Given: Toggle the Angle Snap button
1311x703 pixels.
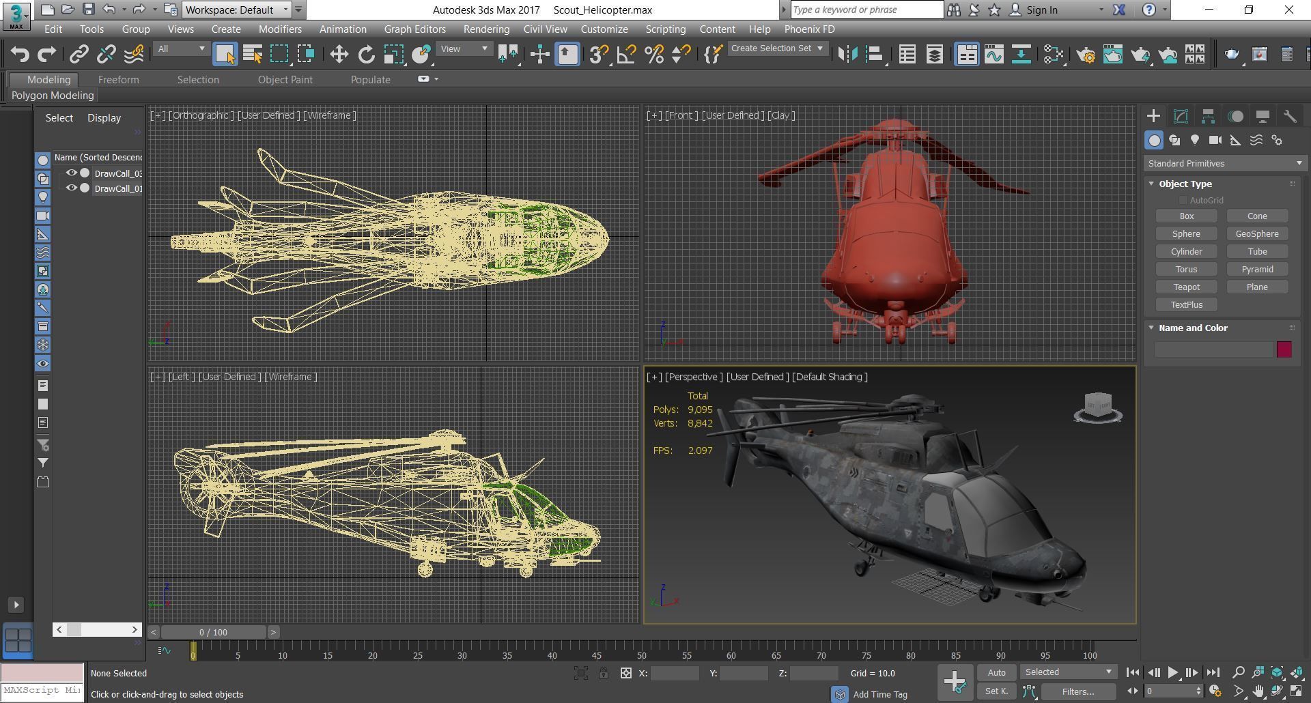Looking at the screenshot, I should (x=626, y=55).
